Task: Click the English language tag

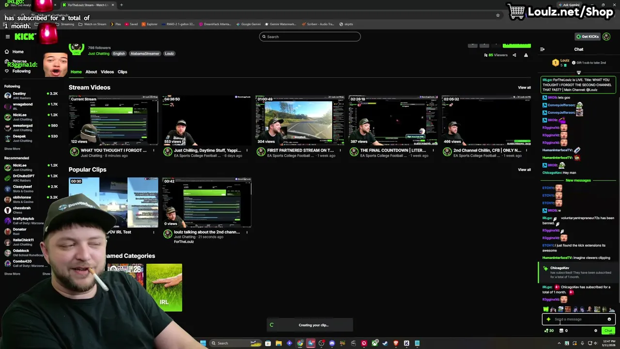Action: pos(119,54)
